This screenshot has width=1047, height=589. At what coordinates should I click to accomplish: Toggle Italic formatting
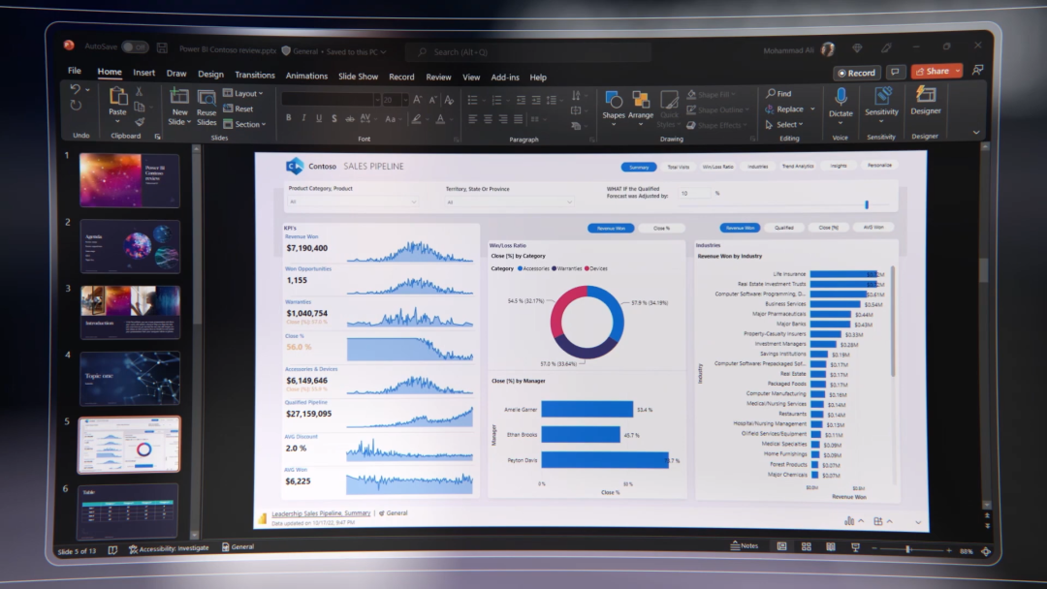tap(303, 118)
